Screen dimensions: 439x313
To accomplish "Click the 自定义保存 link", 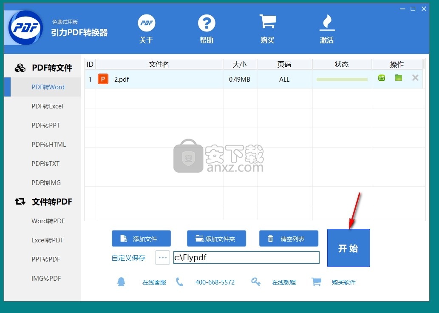I will 128,258.
